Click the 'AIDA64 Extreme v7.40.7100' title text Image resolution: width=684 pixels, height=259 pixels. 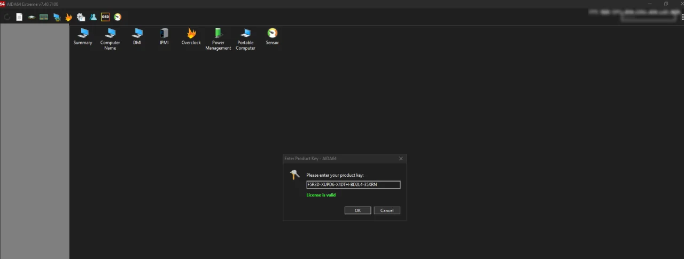click(x=33, y=4)
